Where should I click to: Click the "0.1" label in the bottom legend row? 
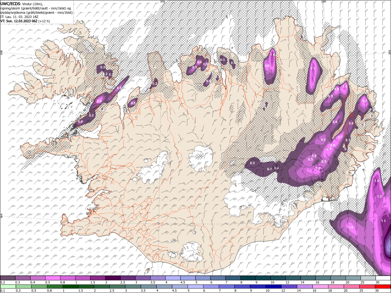2,291
